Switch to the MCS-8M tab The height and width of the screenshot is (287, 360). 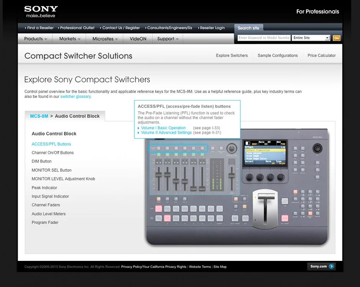point(39,115)
